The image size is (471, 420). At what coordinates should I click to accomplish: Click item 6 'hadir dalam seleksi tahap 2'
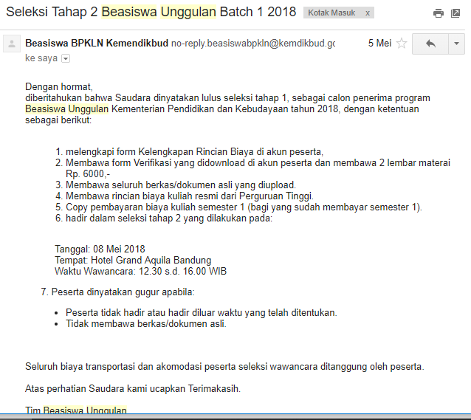(169, 218)
